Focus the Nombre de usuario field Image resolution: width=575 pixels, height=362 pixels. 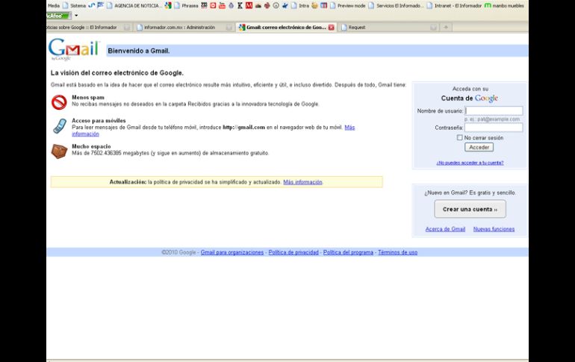(494, 110)
